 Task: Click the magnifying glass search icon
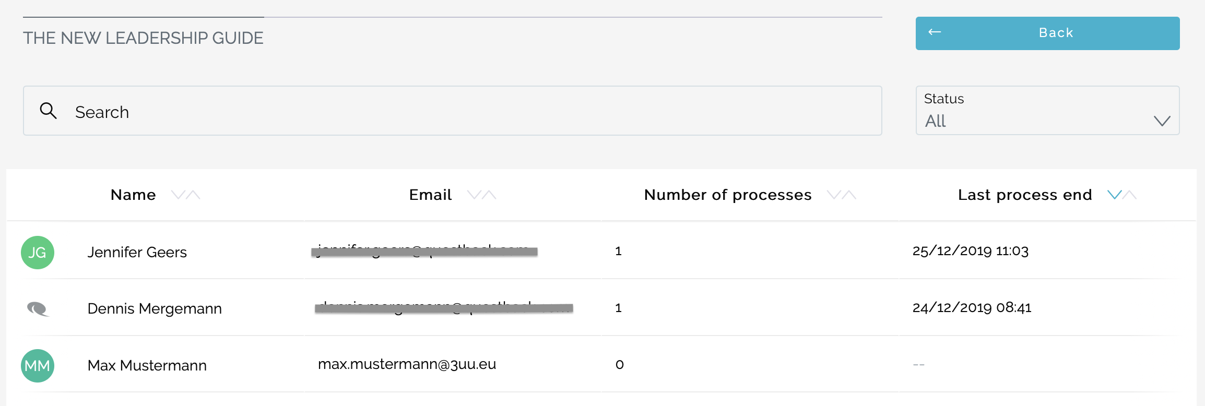[48, 111]
